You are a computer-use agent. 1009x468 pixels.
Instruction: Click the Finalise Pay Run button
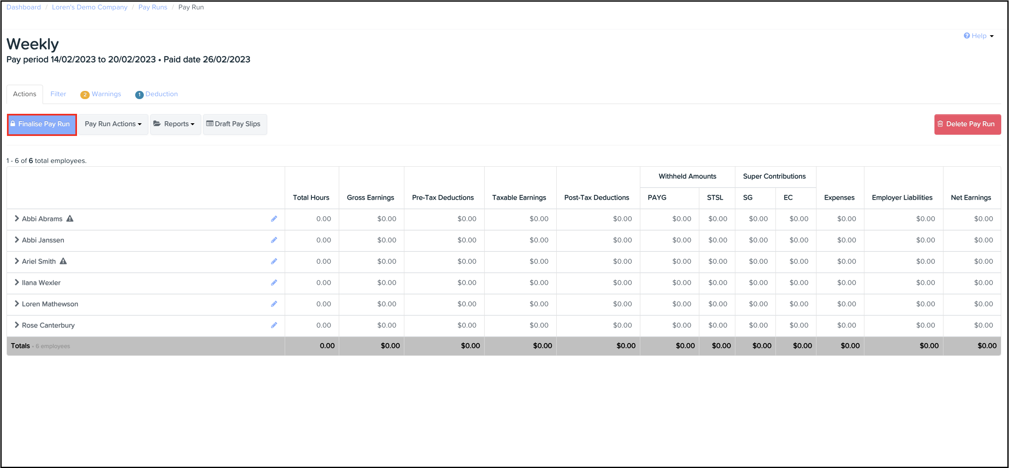point(42,124)
